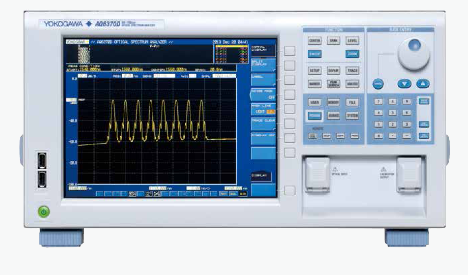468x275 pixels.
Task: Expand the TRACE CLEAR softkey submenu
Action: (263, 123)
